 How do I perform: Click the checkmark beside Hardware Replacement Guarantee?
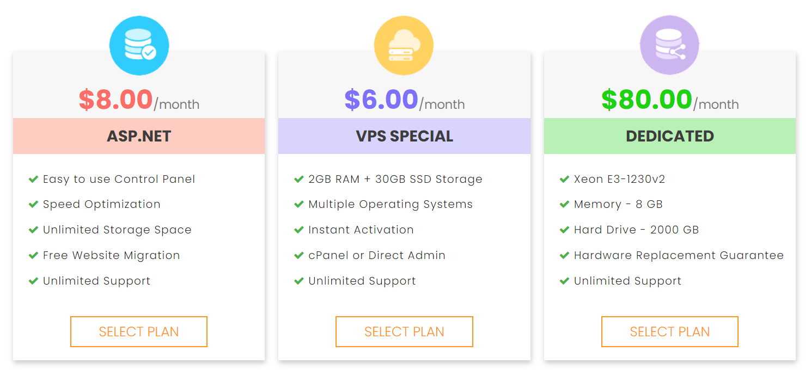pos(564,255)
